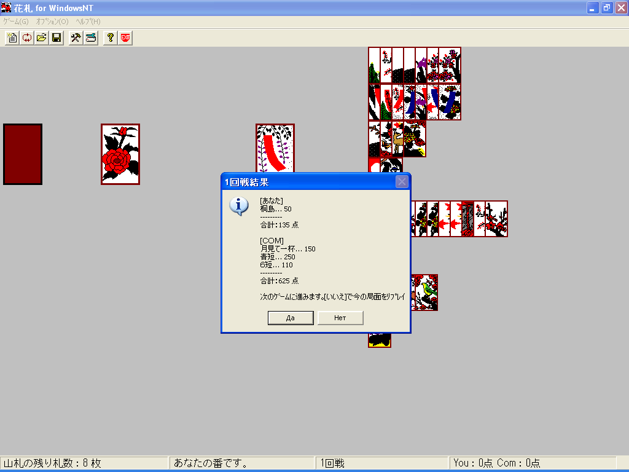Click the blue wrench settings icon
The image size is (629, 472).
pos(91,37)
